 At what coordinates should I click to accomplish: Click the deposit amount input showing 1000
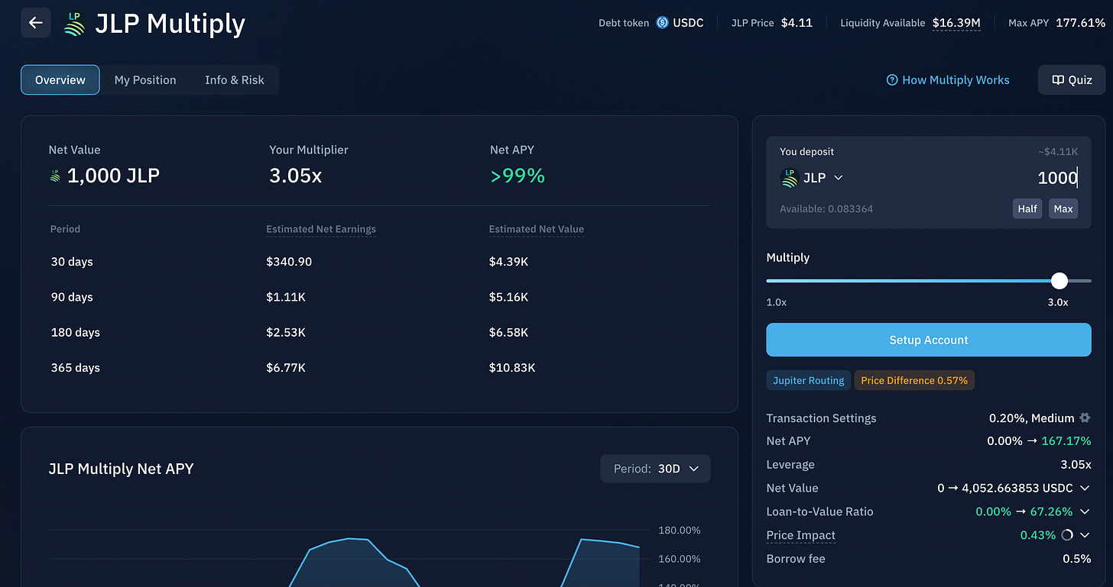tap(1057, 178)
